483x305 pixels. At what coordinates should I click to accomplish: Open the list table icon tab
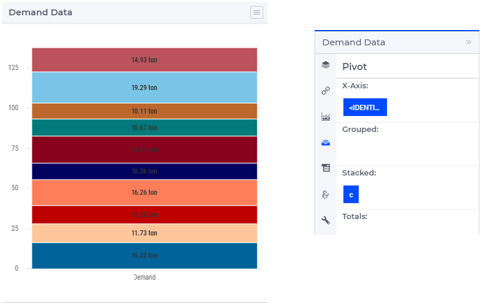coord(326,168)
